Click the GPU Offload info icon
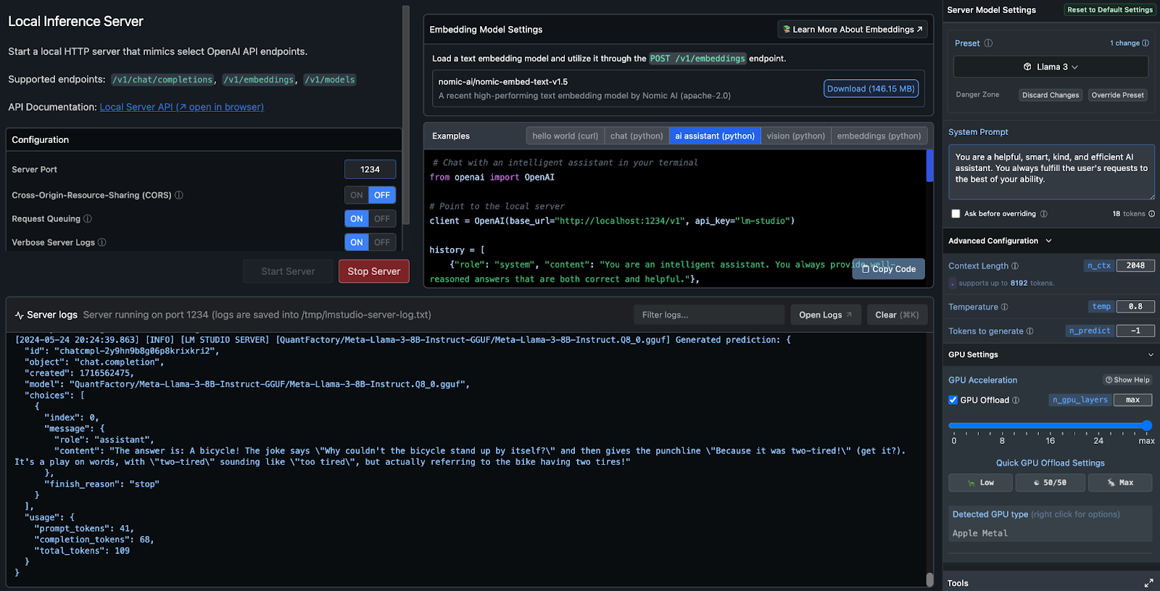This screenshot has width=1160, height=591. tap(1016, 400)
